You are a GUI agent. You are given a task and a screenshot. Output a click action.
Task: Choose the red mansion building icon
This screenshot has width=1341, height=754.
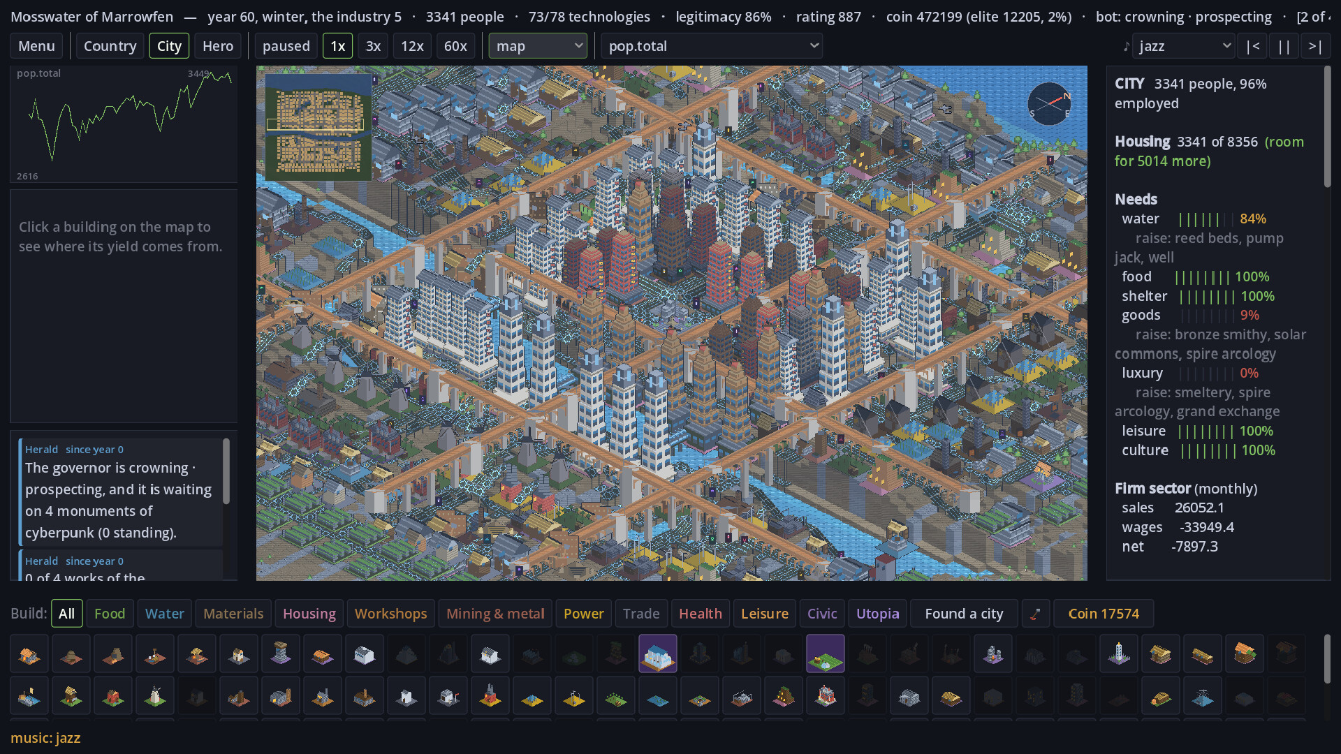(x=826, y=695)
